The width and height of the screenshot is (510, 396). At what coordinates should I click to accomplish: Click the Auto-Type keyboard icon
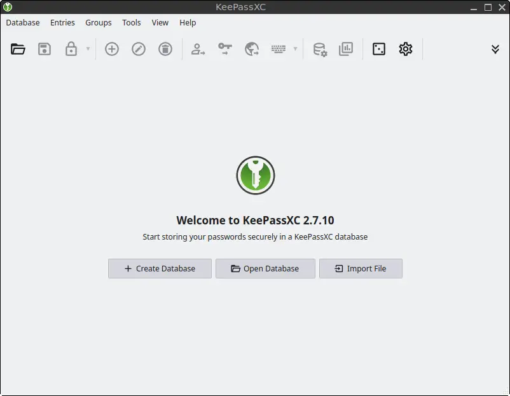tap(279, 49)
